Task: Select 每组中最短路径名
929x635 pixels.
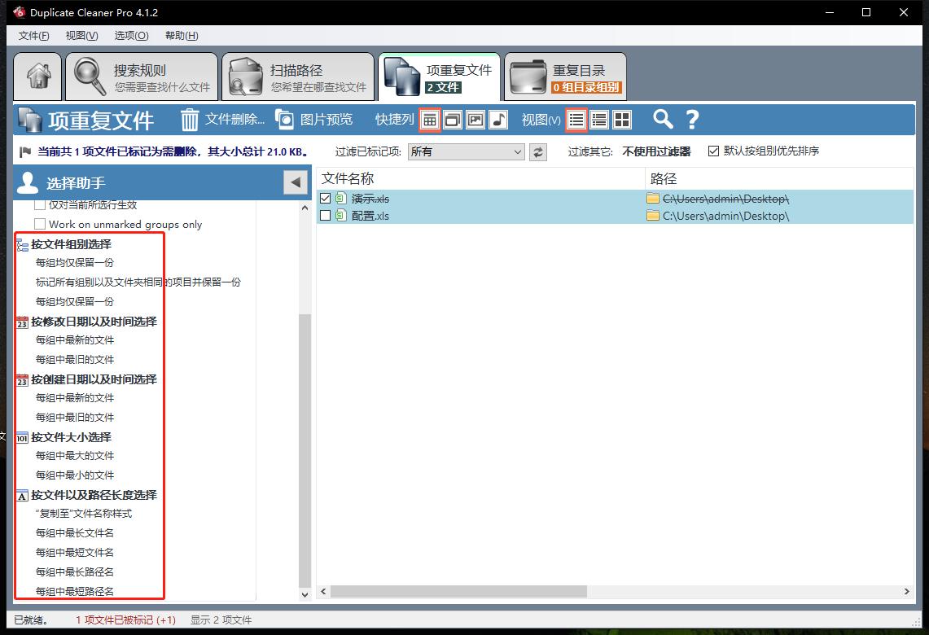Action: (75, 591)
